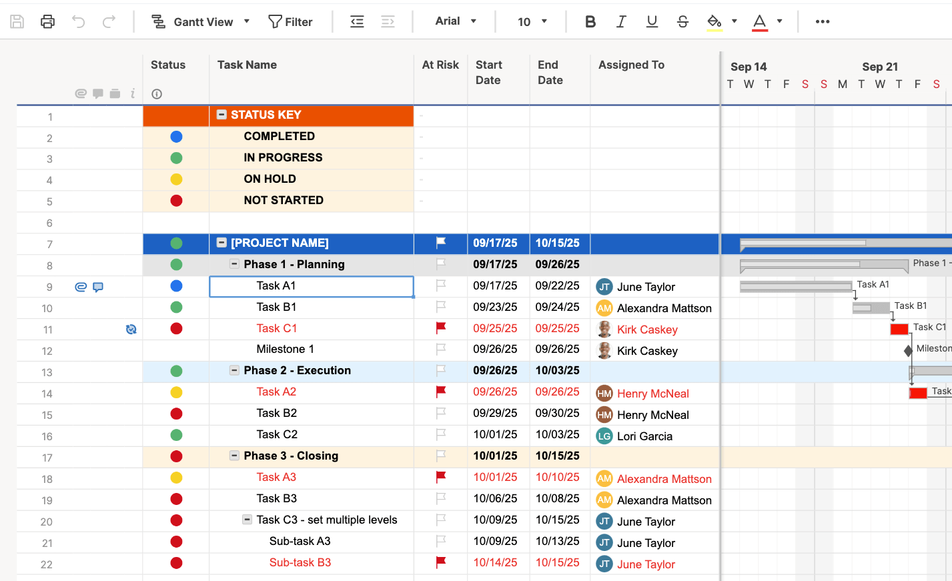Open the Arial font menu

(456, 21)
